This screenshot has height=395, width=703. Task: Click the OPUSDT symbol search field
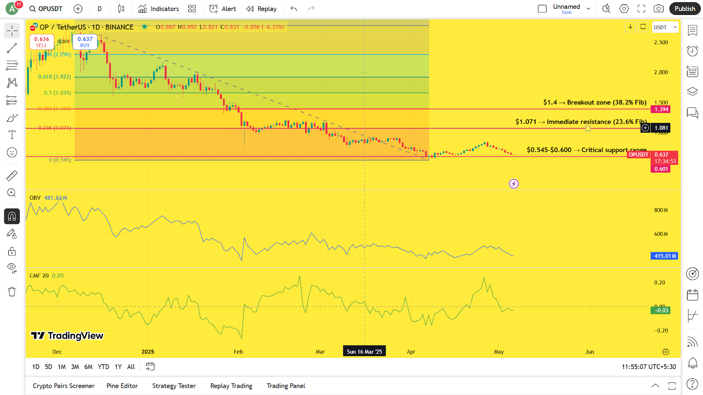point(46,9)
